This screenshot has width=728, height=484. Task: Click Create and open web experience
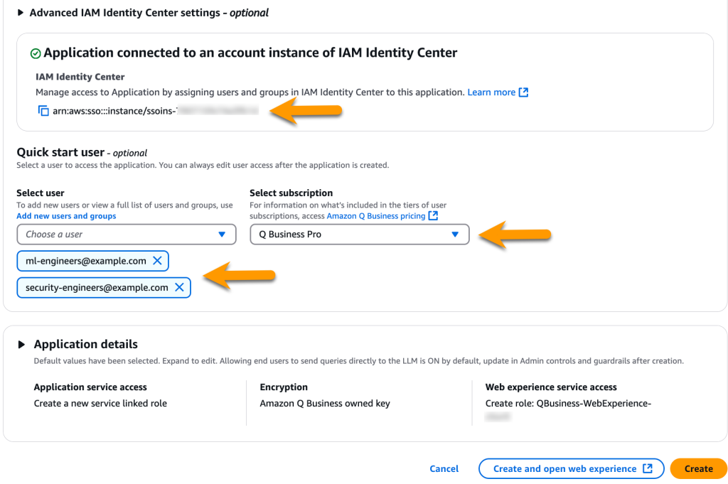[x=564, y=468]
